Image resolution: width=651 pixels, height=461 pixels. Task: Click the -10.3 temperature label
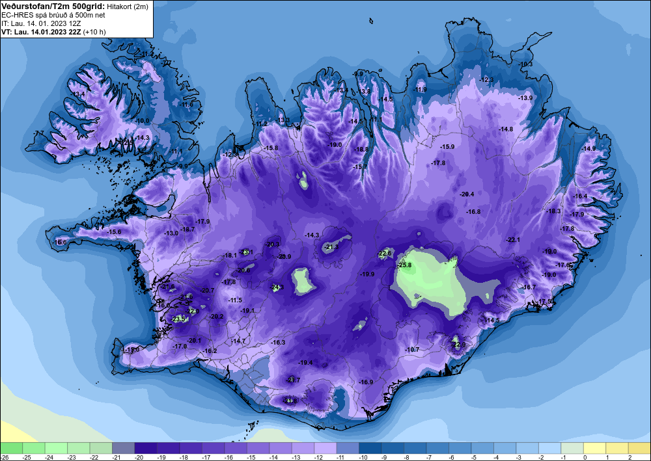pyautogui.click(x=525, y=64)
